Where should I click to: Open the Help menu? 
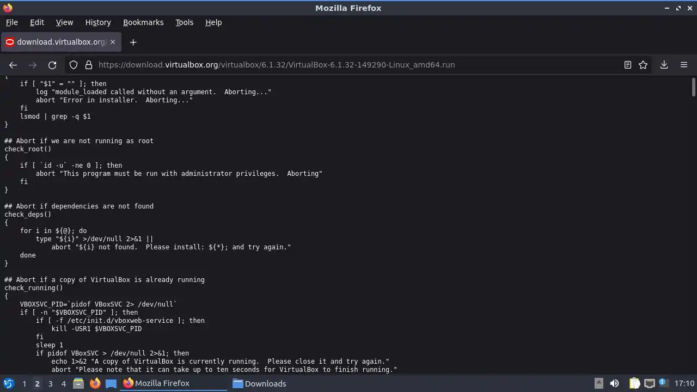coord(213,22)
